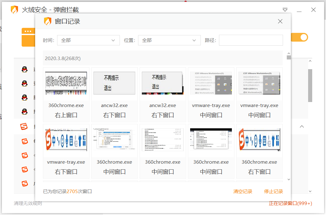The width and height of the screenshot is (326, 215).
Task: Click the dialog scrollbar up arrow
Action: click(289, 53)
